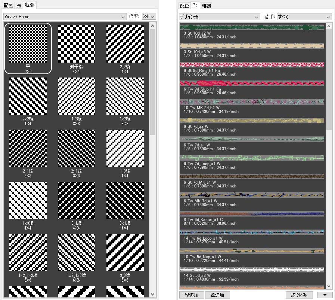Pick the 6 Tw 7d_Loop_a1 W yarn
Screen dimensions: 335x300
point(252,162)
